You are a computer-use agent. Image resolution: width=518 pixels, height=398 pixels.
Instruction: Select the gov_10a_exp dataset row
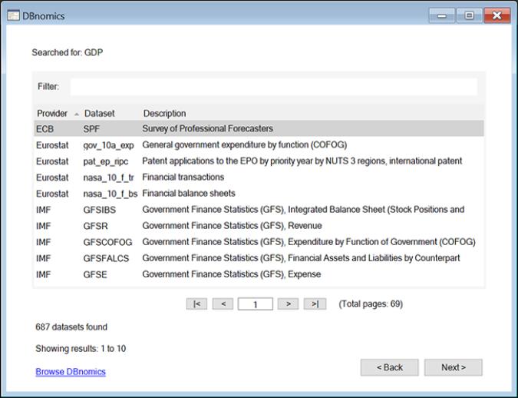259,145
